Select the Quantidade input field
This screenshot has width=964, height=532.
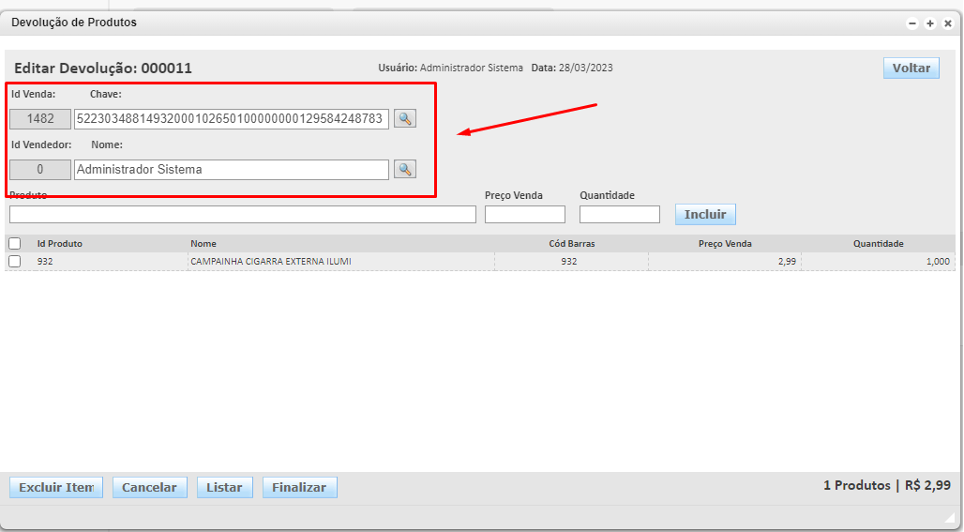619,215
